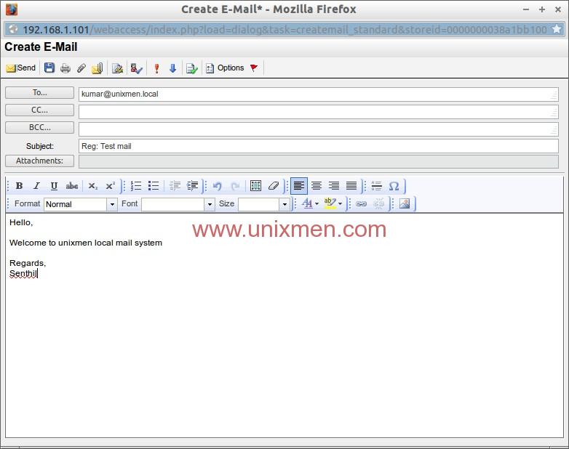Attach a file using the paperclip icon
Screen dimensions: 569x449
point(81,68)
